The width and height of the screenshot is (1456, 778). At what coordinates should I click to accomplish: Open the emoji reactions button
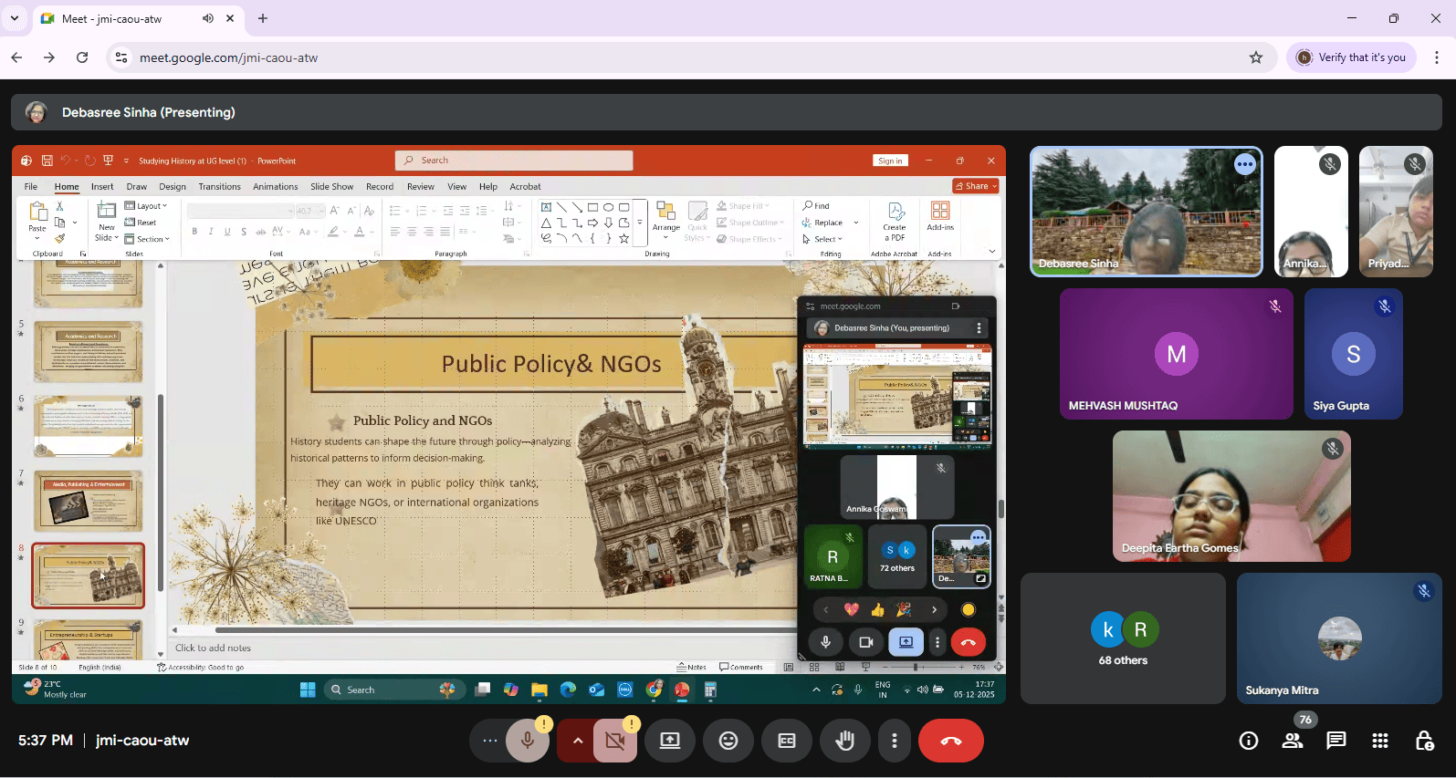tap(728, 741)
